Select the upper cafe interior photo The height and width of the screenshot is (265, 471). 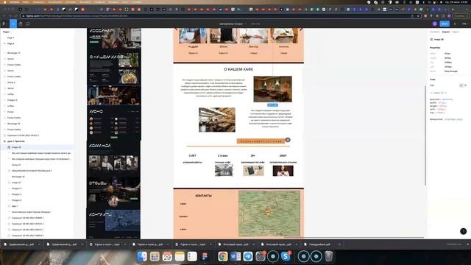pyautogui.click(x=272, y=89)
